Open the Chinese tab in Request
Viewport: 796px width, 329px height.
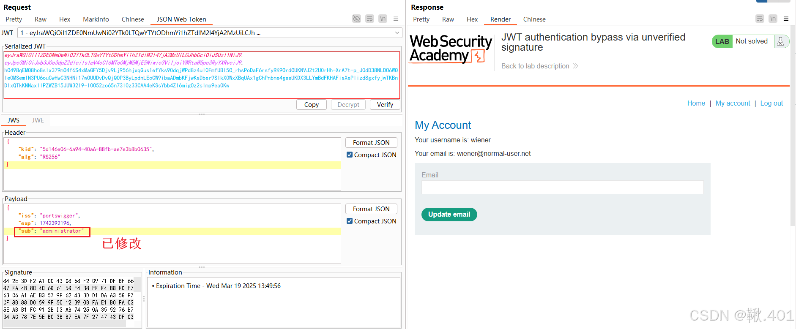coord(133,19)
